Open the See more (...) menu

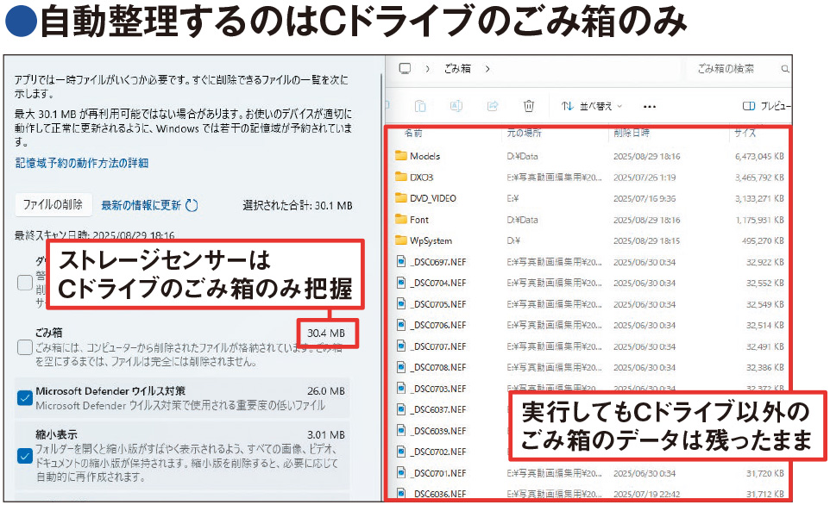point(650,105)
